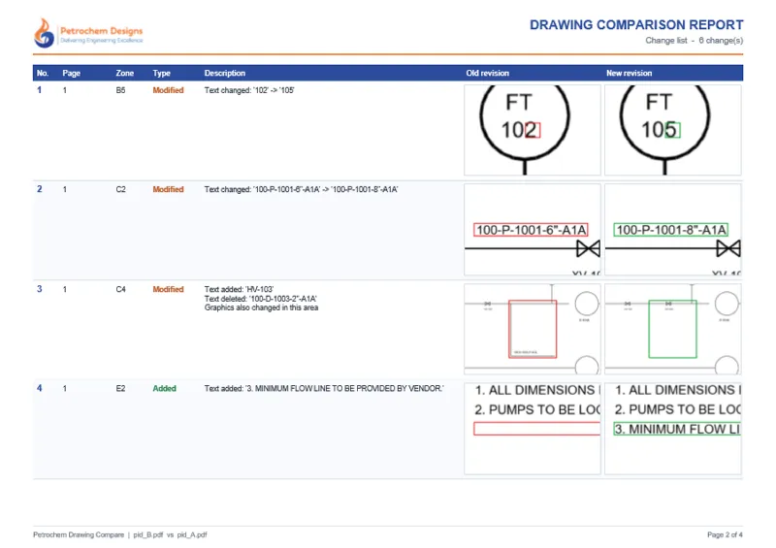Image resolution: width=776 pixels, height=548 pixels.
Task: Click the 'Old revision' column header
Action: coord(488,74)
